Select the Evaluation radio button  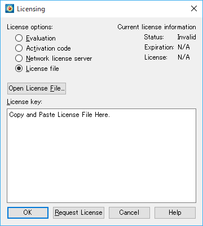click(19, 38)
